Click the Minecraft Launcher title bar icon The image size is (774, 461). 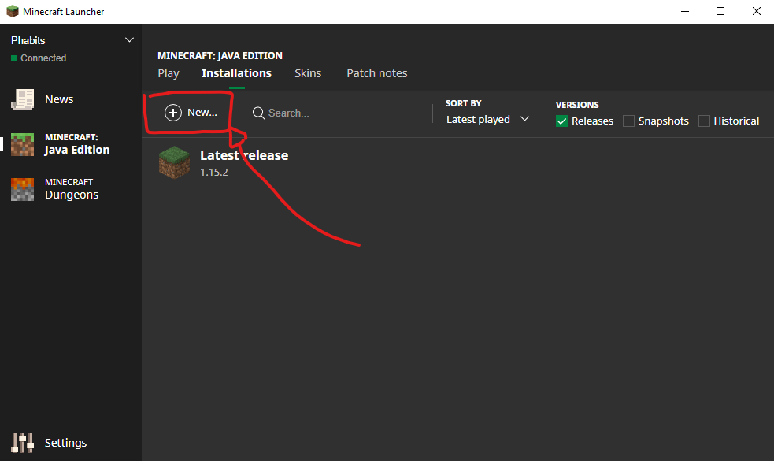(13, 11)
